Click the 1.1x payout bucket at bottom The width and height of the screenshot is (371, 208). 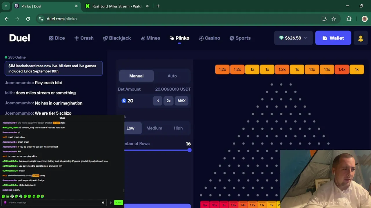point(262,205)
